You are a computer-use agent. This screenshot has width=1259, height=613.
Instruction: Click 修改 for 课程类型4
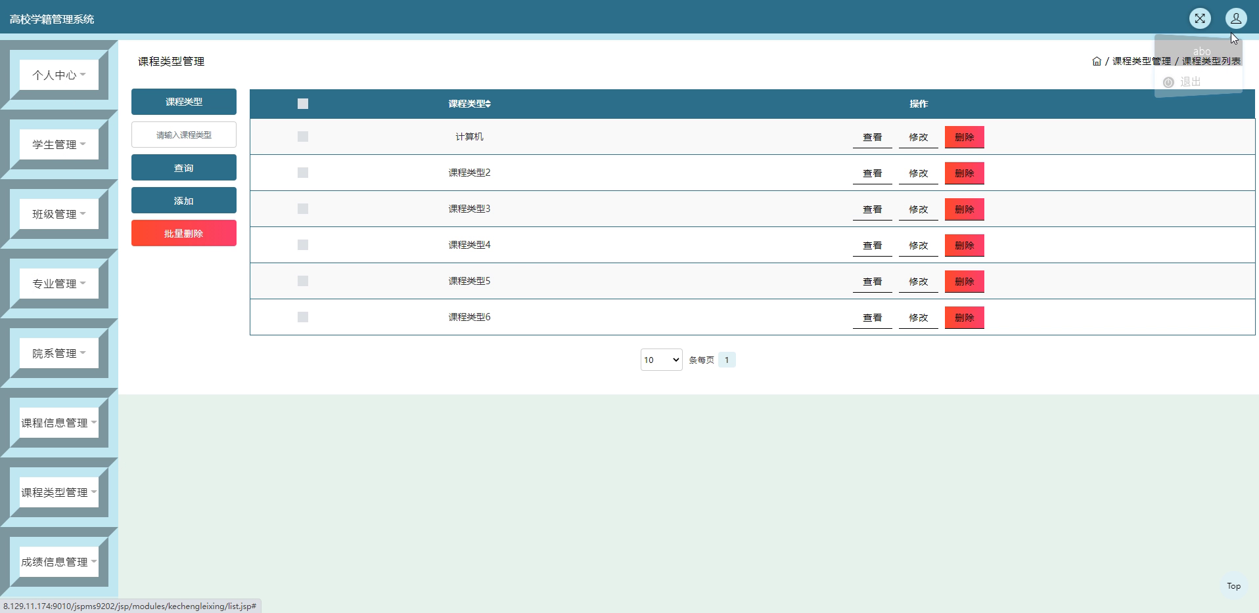pyautogui.click(x=919, y=245)
